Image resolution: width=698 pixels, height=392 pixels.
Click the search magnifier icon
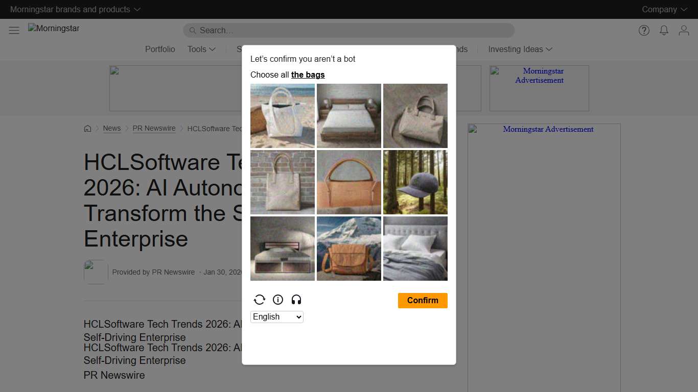coord(192,31)
